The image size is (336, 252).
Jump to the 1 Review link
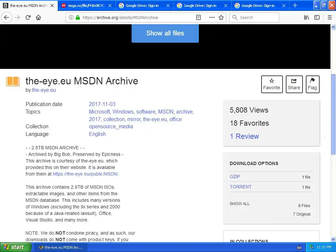(x=244, y=136)
